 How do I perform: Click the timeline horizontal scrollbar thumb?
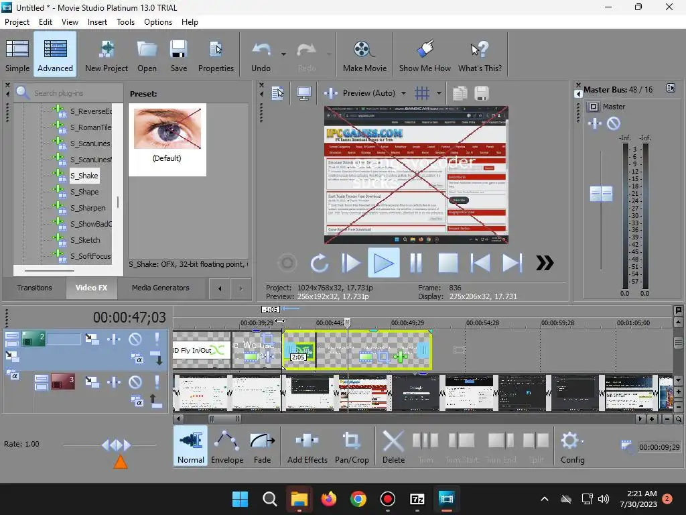click(224, 419)
